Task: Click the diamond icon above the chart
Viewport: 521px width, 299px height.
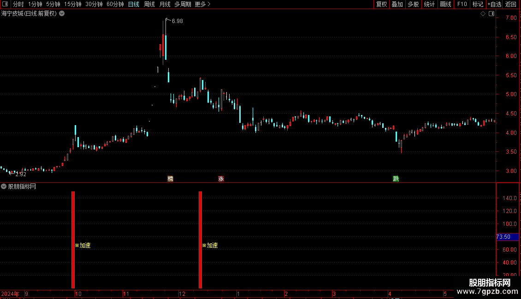Action: [483, 14]
